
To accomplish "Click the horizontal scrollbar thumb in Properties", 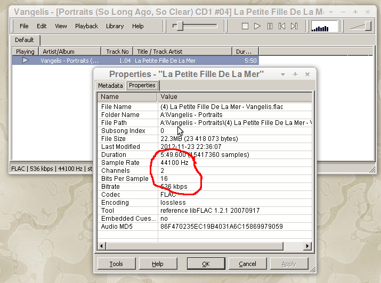I will (194, 246).
